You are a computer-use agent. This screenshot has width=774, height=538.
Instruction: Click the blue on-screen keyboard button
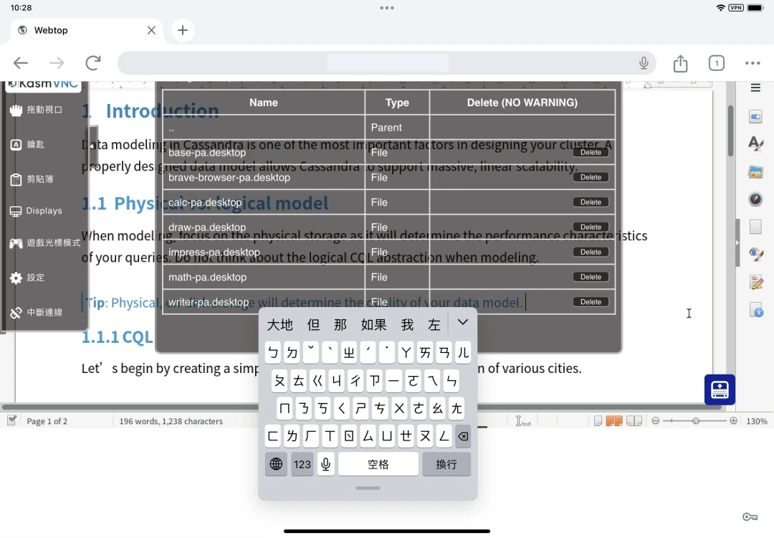click(x=720, y=390)
